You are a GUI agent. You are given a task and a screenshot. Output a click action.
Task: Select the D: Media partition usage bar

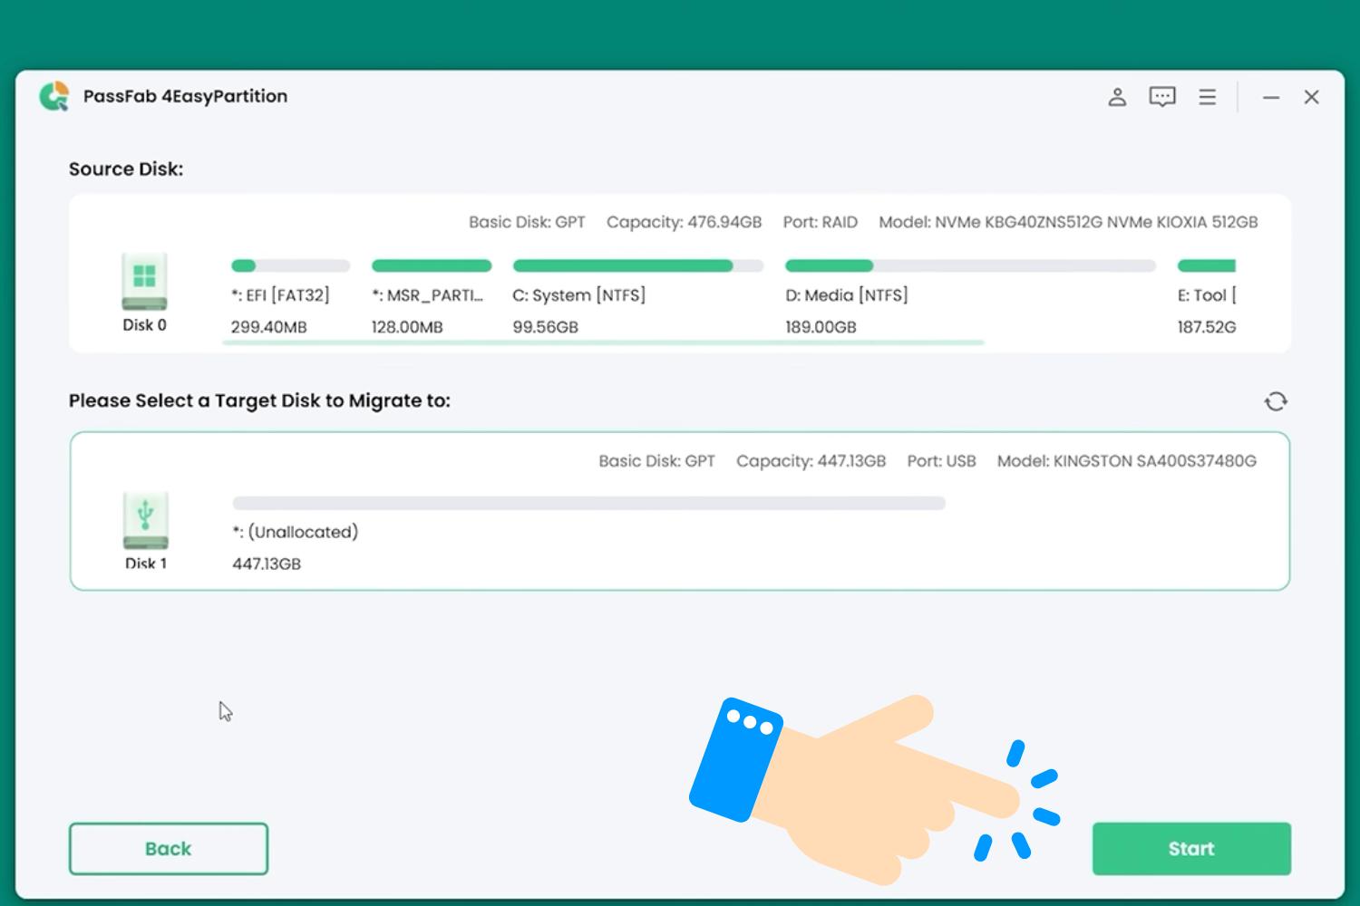point(970,265)
